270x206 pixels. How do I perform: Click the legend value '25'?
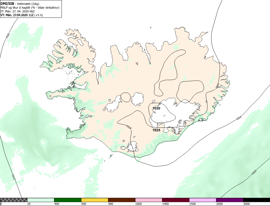coord(29,204)
